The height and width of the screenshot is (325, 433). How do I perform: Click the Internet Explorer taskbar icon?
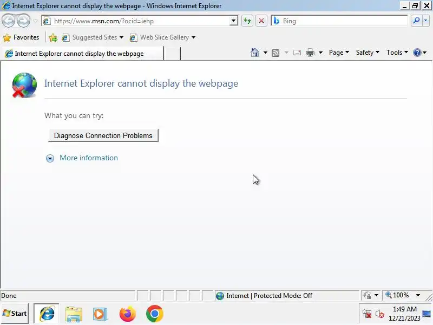pyautogui.click(x=47, y=314)
